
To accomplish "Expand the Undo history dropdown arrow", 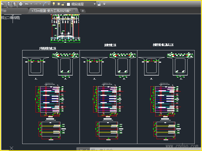I will 31,4.
